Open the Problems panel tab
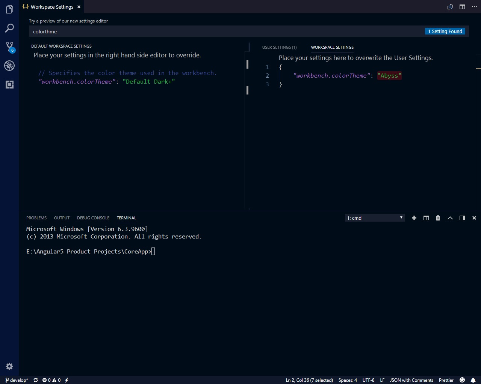Screen dimensions: 481x384 point(36,218)
